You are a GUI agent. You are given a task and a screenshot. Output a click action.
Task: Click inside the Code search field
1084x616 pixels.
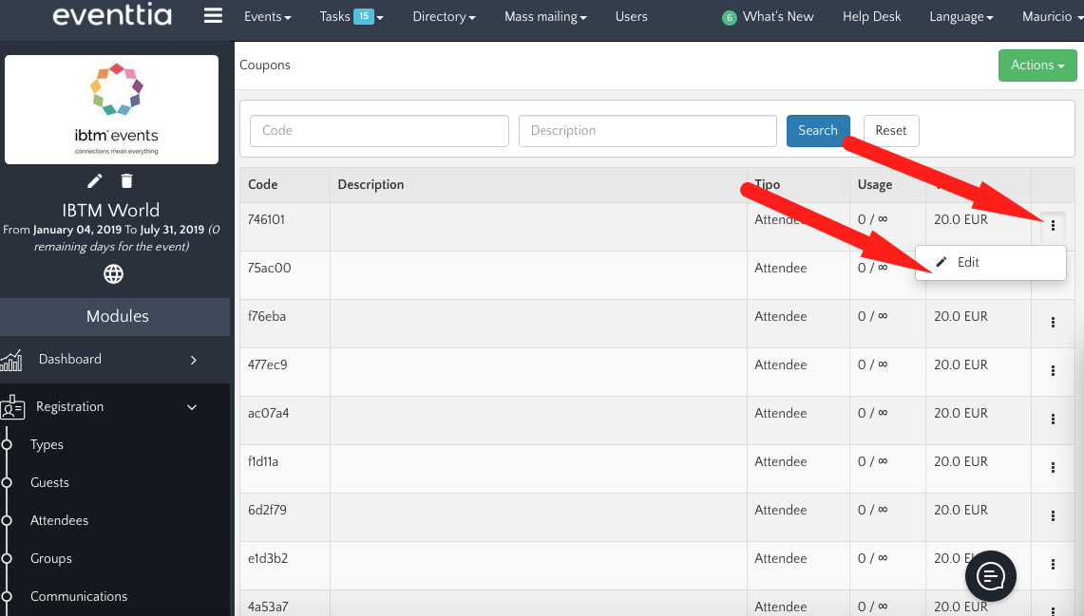click(x=379, y=130)
